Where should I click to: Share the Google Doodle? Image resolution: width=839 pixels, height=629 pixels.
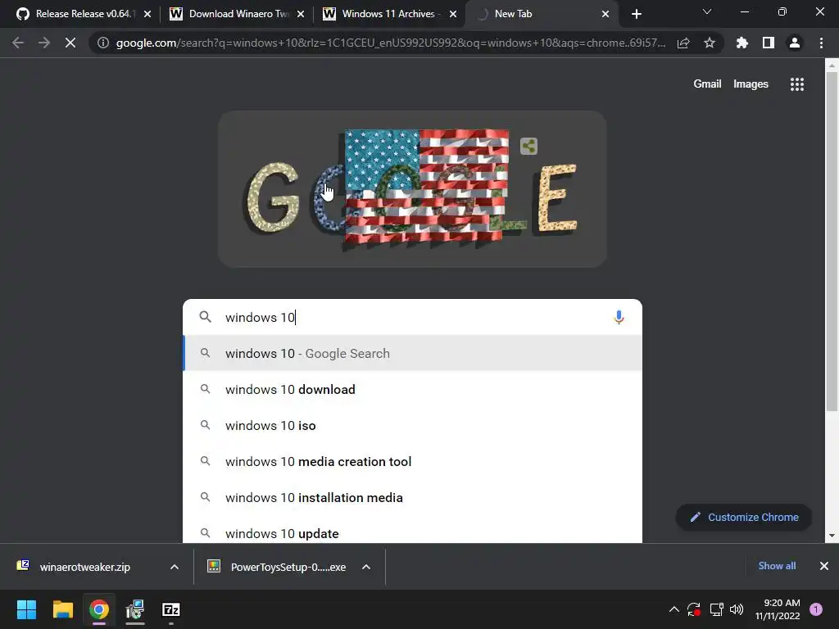click(x=528, y=146)
